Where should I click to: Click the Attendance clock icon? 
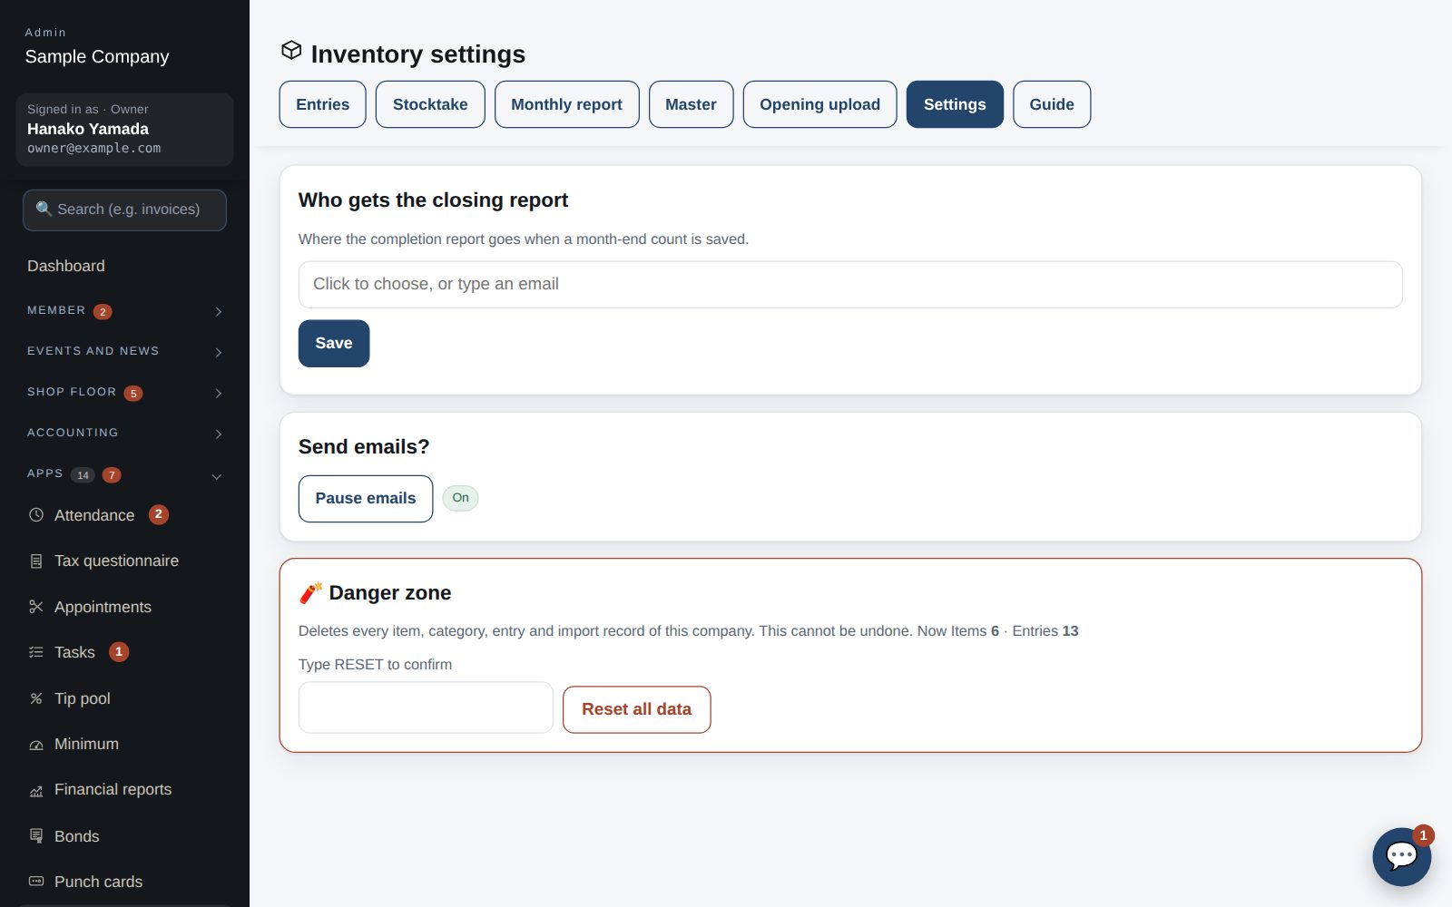click(x=36, y=515)
